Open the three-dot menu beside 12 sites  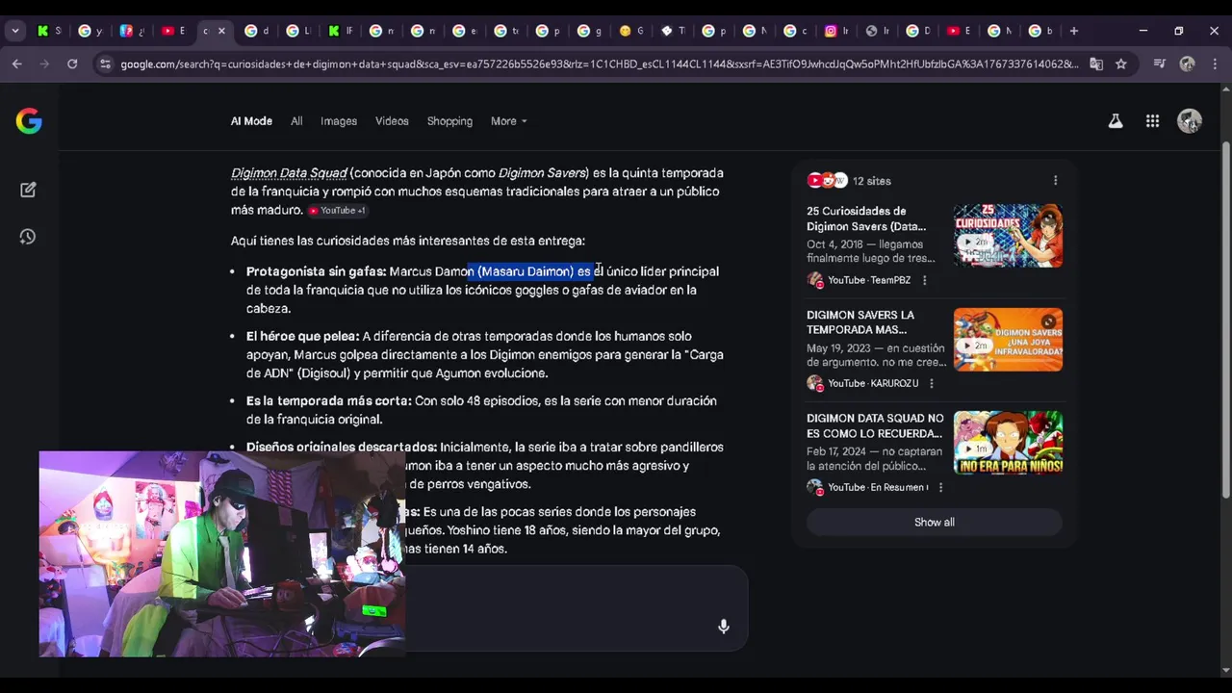(1055, 181)
